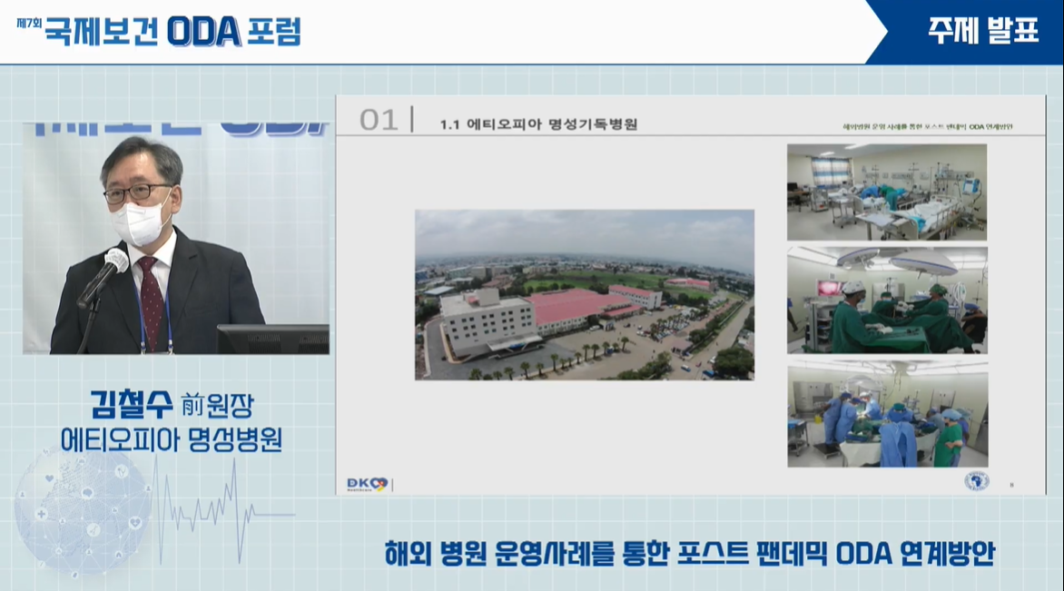Open the blue-gown operating room photo

pyautogui.click(x=886, y=413)
